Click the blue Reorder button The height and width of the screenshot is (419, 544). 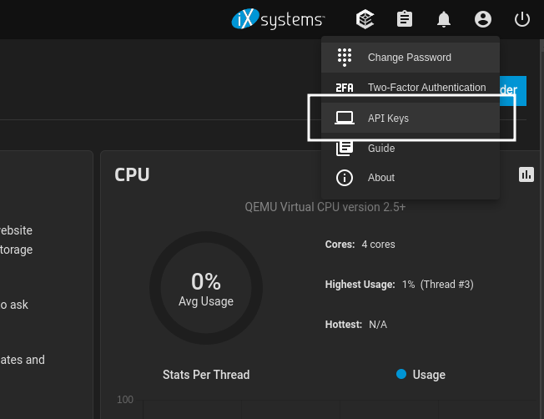coord(512,90)
